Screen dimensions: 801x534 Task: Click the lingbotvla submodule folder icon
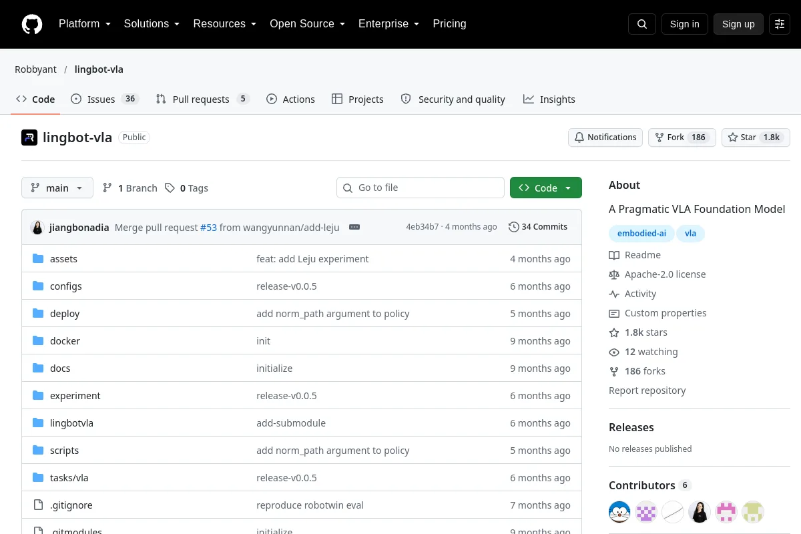[x=38, y=423]
